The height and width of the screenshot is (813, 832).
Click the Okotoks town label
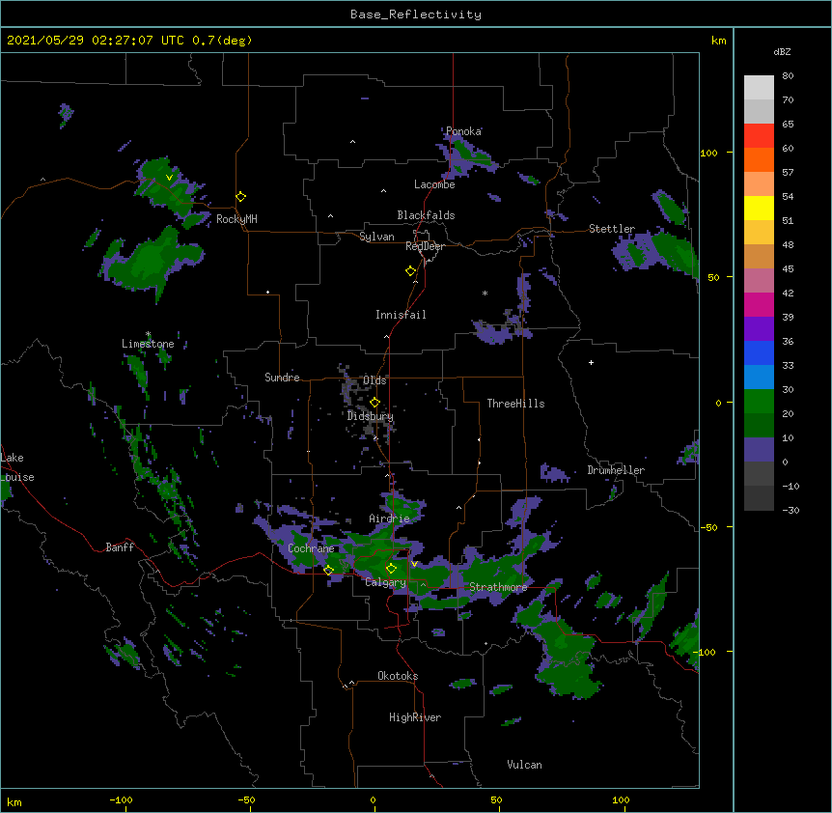pos(398,676)
